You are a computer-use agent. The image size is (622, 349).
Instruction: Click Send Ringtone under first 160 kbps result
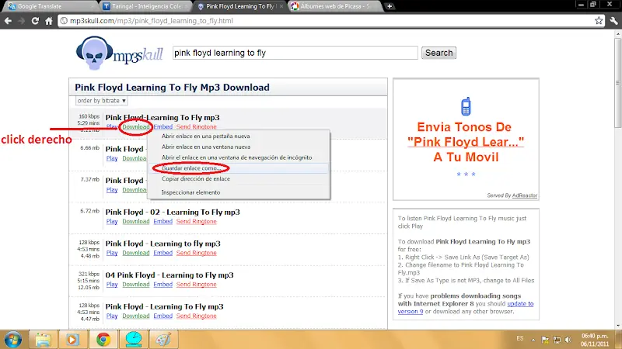tap(197, 127)
